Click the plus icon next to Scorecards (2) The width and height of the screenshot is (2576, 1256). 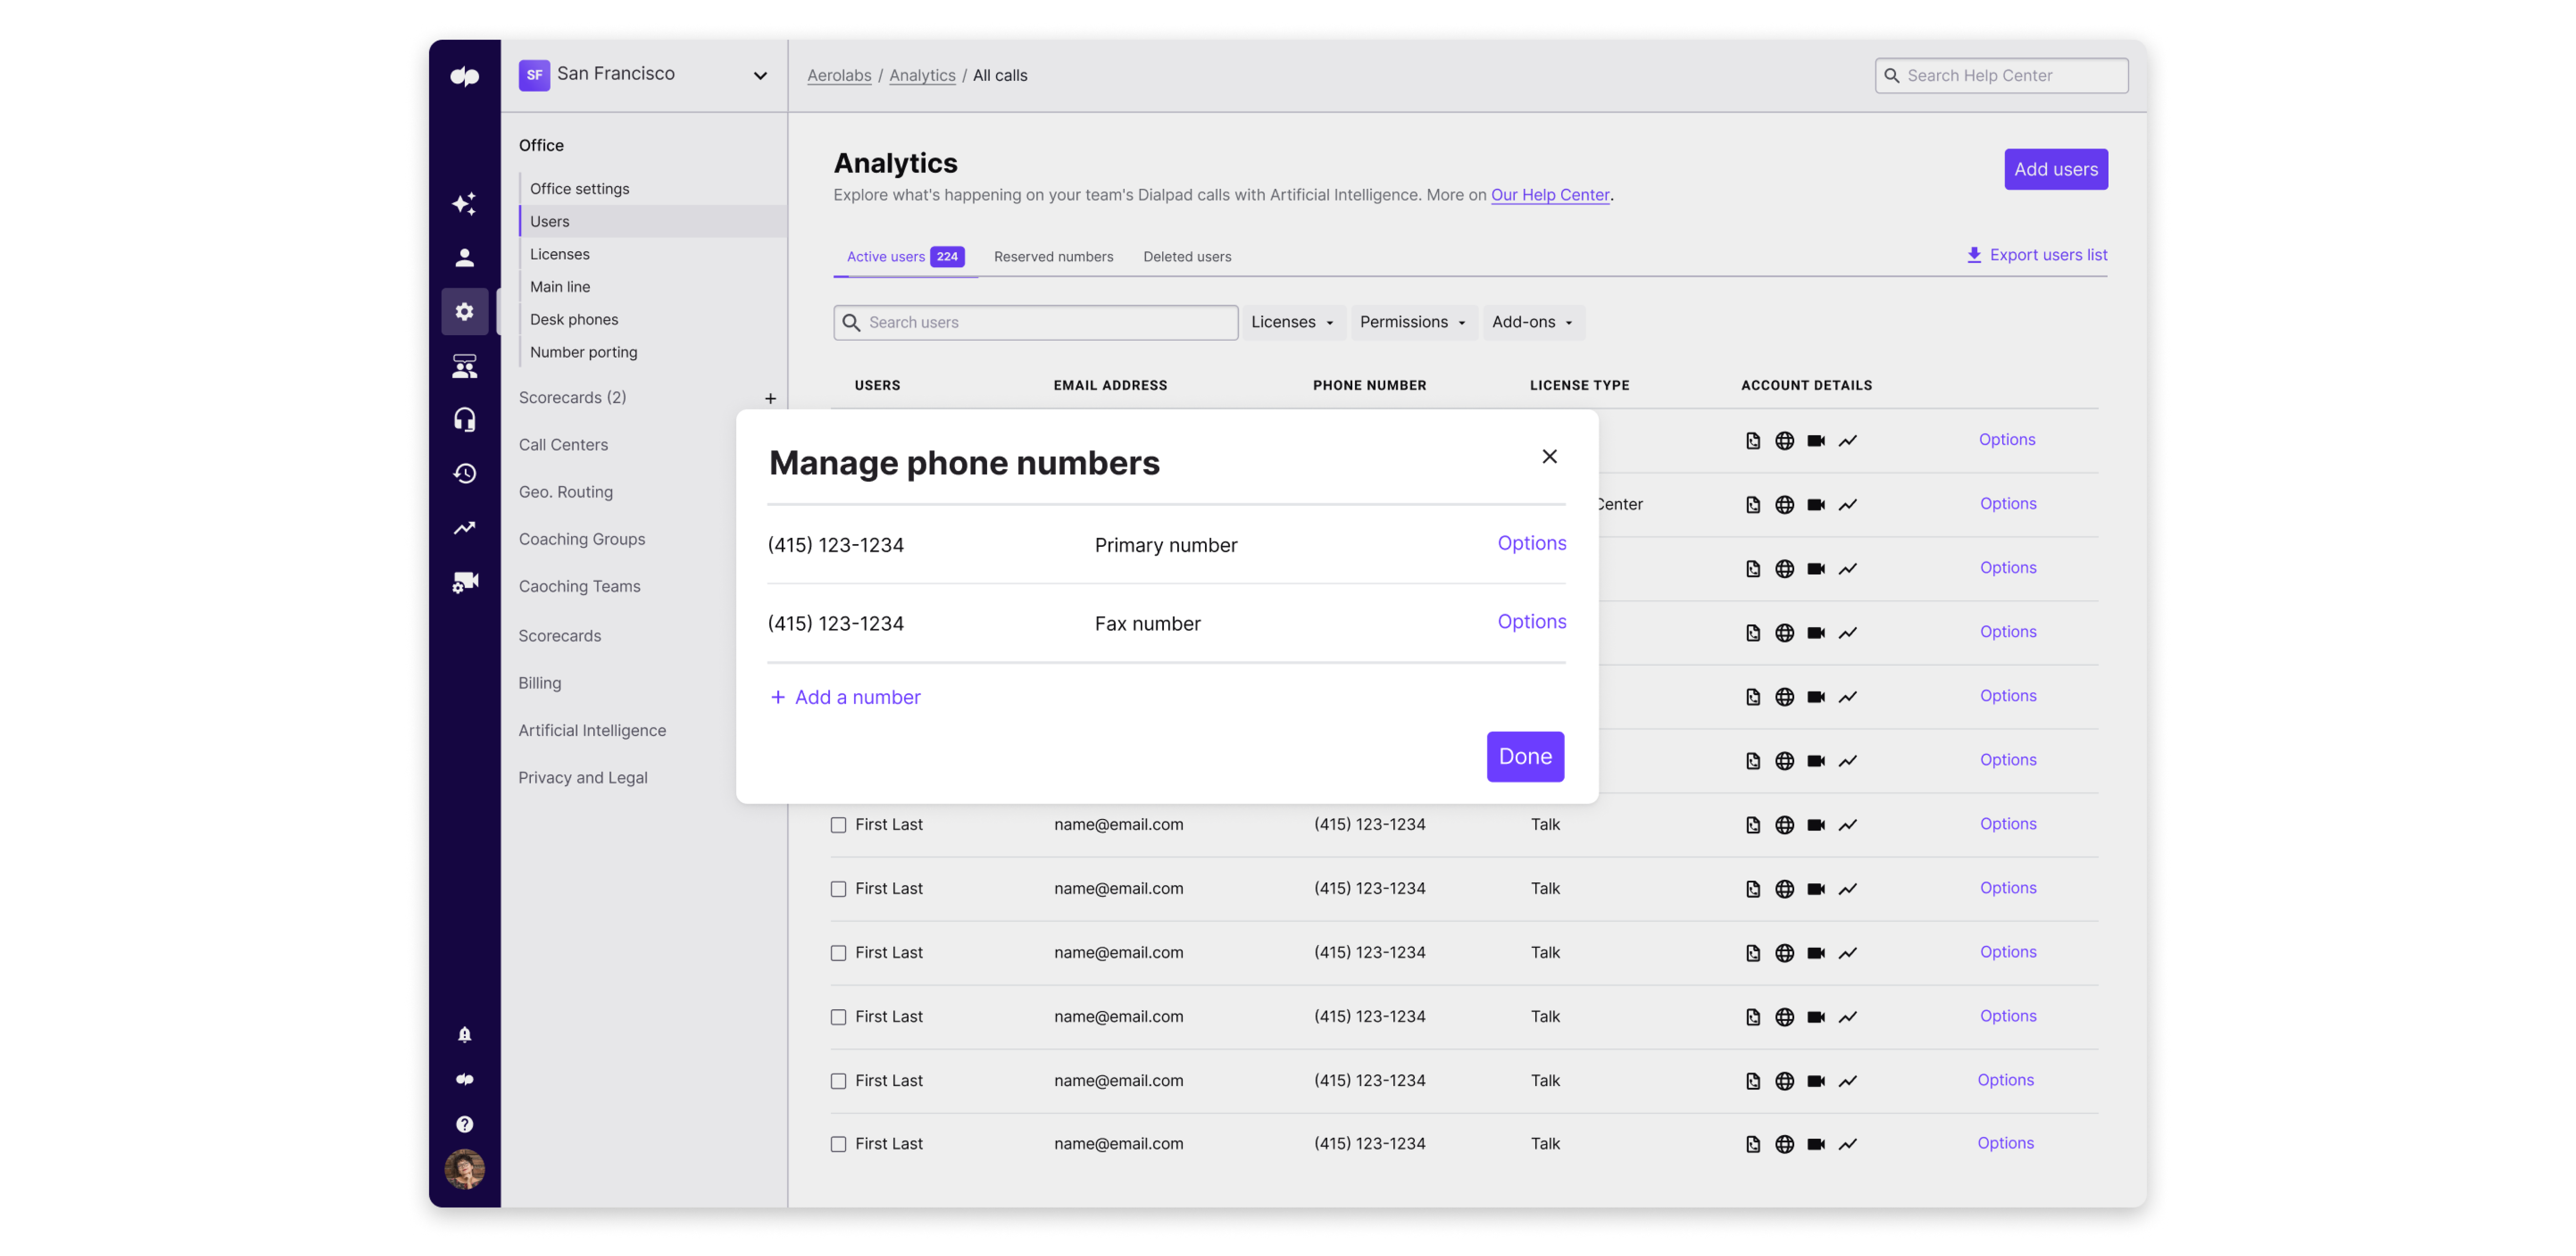pos(770,398)
